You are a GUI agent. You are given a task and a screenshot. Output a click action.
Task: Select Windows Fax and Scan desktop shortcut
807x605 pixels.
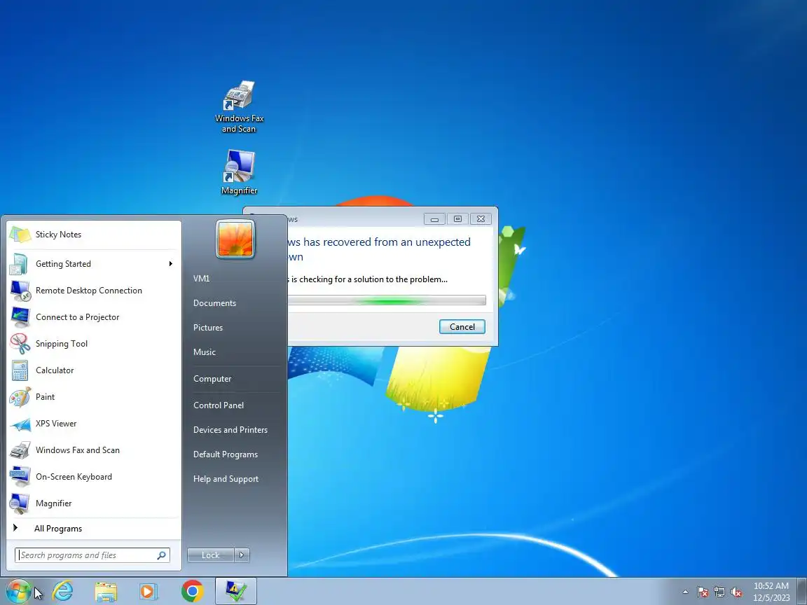[x=240, y=107]
